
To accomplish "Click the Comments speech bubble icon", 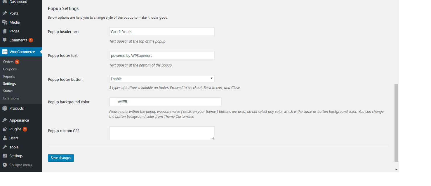I will click(5, 40).
